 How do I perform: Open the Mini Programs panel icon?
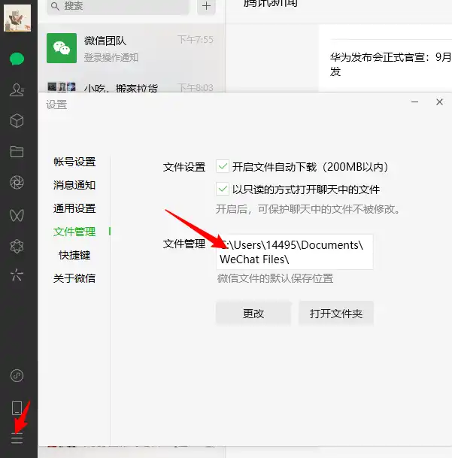[17, 375]
